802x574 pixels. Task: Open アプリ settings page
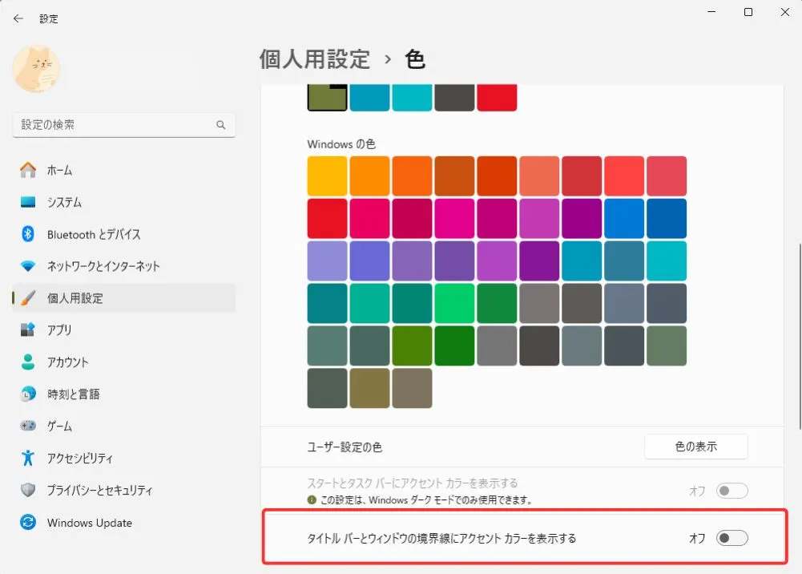123,330
